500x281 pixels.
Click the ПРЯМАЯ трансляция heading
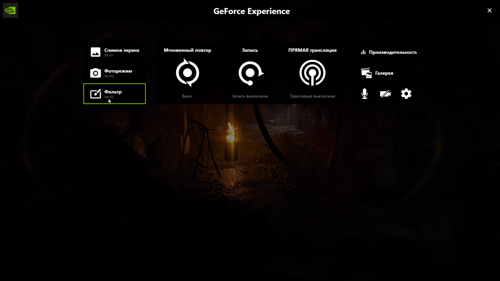(x=312, y=50)
